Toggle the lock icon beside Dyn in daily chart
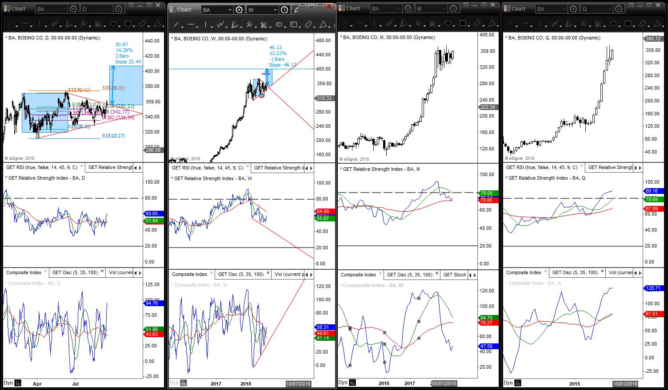Screen dimensions: 668x390 [x=18, y=383]
